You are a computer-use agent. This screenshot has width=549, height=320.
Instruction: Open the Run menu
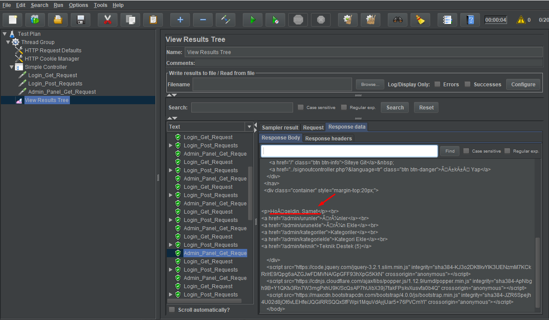[x=59, y=5]
